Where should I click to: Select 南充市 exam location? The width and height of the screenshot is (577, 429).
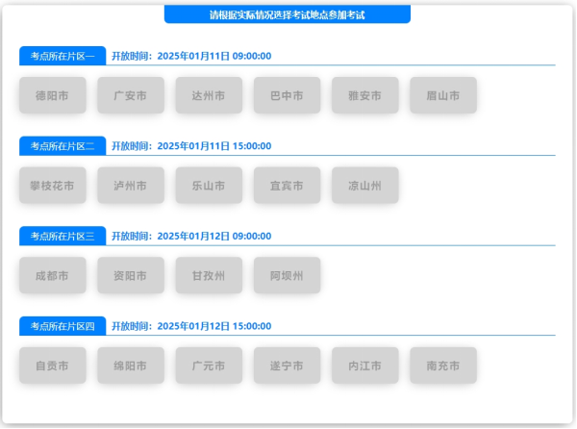(x=443, y=366)
